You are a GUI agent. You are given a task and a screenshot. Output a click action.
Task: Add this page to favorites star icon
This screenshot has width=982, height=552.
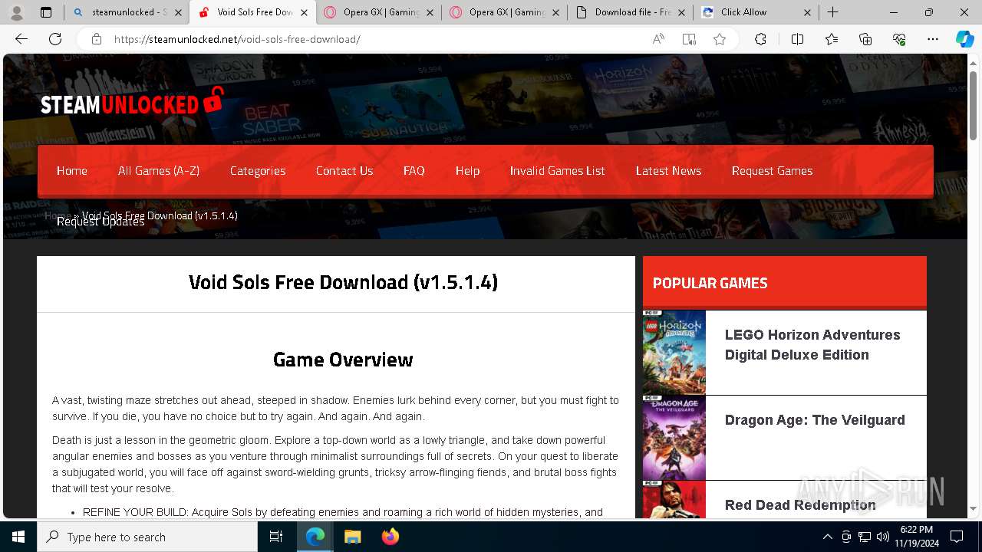[x=720, y=39]
